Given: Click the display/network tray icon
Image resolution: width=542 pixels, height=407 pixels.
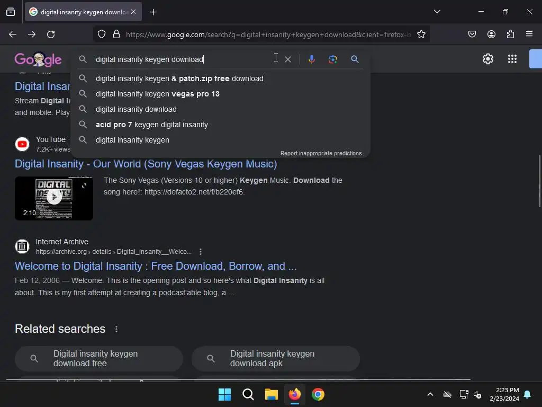Looking at the screenshot, I should [464, 394].
